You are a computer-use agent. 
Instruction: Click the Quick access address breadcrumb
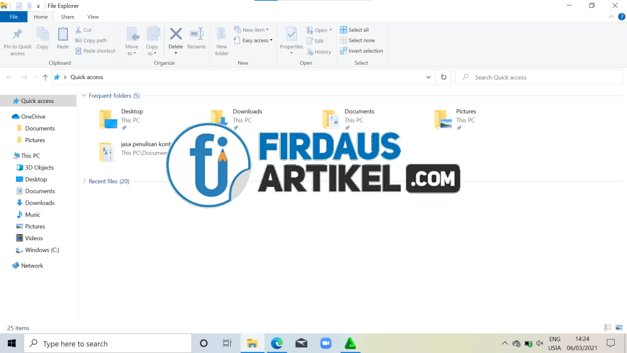coord(87,77)
